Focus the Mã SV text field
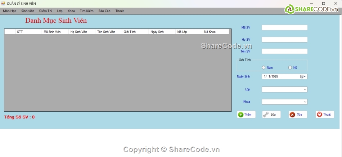 pyautogui.click(x=284, y=27)
